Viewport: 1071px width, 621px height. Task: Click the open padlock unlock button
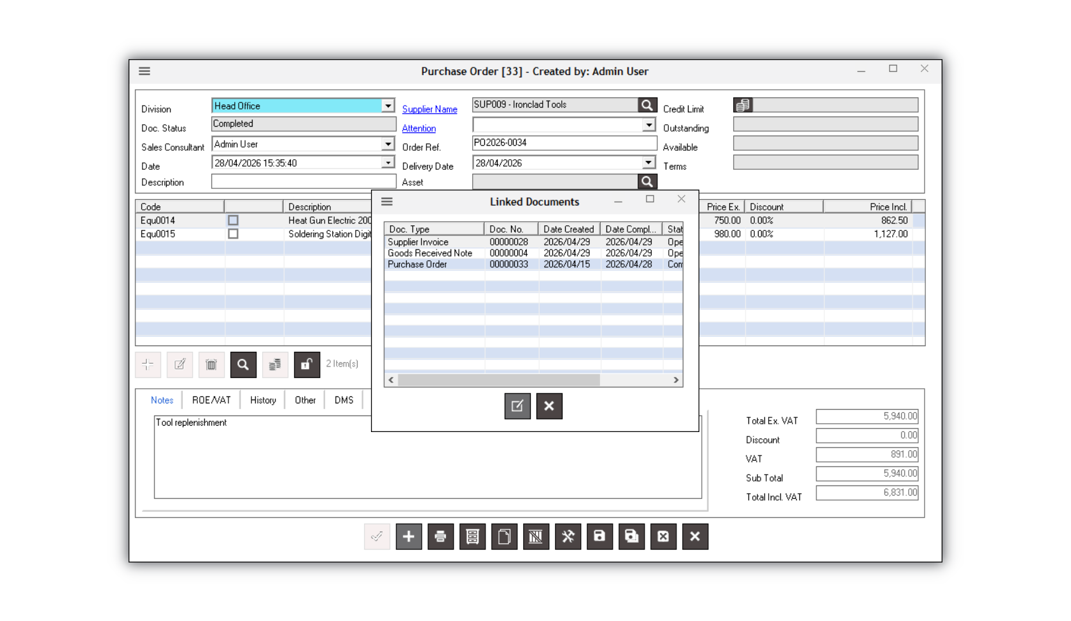pyautogui.click(x=307, y=365)
